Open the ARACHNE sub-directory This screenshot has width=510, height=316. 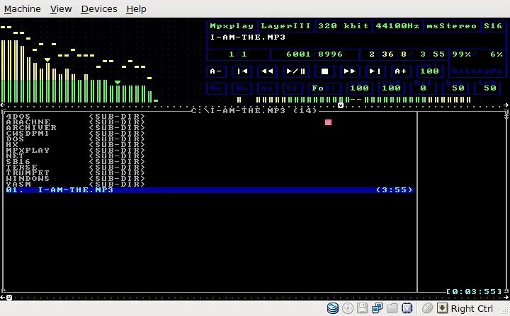point(76,122)
